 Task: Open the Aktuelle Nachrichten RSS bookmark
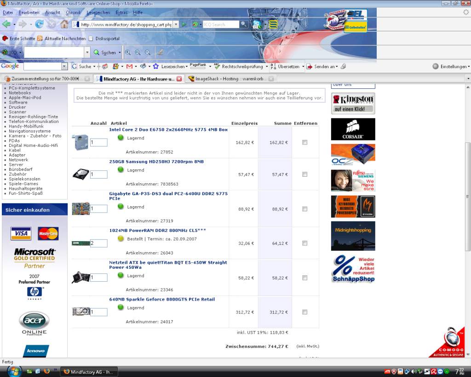click(62, 39)
